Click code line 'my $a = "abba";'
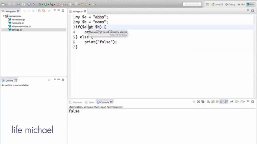This screenshot has height=144, width=257. point(92,17)
